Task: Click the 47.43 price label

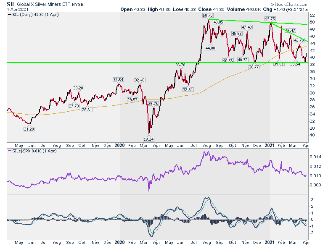Action: click(247, 27)
